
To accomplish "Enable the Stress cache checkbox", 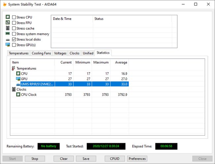I will [x=14, y=28].
